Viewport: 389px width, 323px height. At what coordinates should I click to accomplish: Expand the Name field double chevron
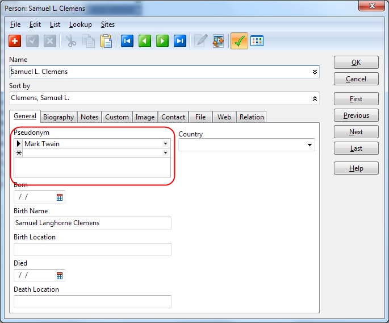pos(315,72)
